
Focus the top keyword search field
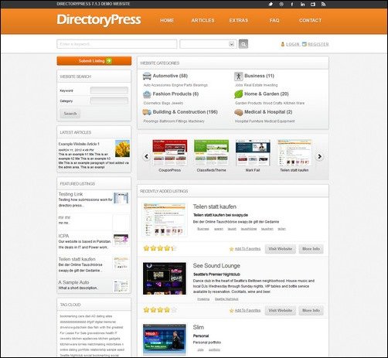click(117, 44)
